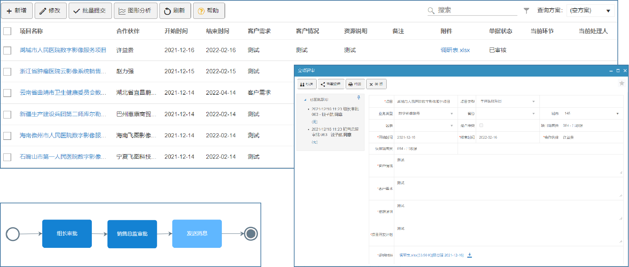Screen dimensions: 629x267
Task: Open the 查询方案 dropdown
Action: pos(590,11)
